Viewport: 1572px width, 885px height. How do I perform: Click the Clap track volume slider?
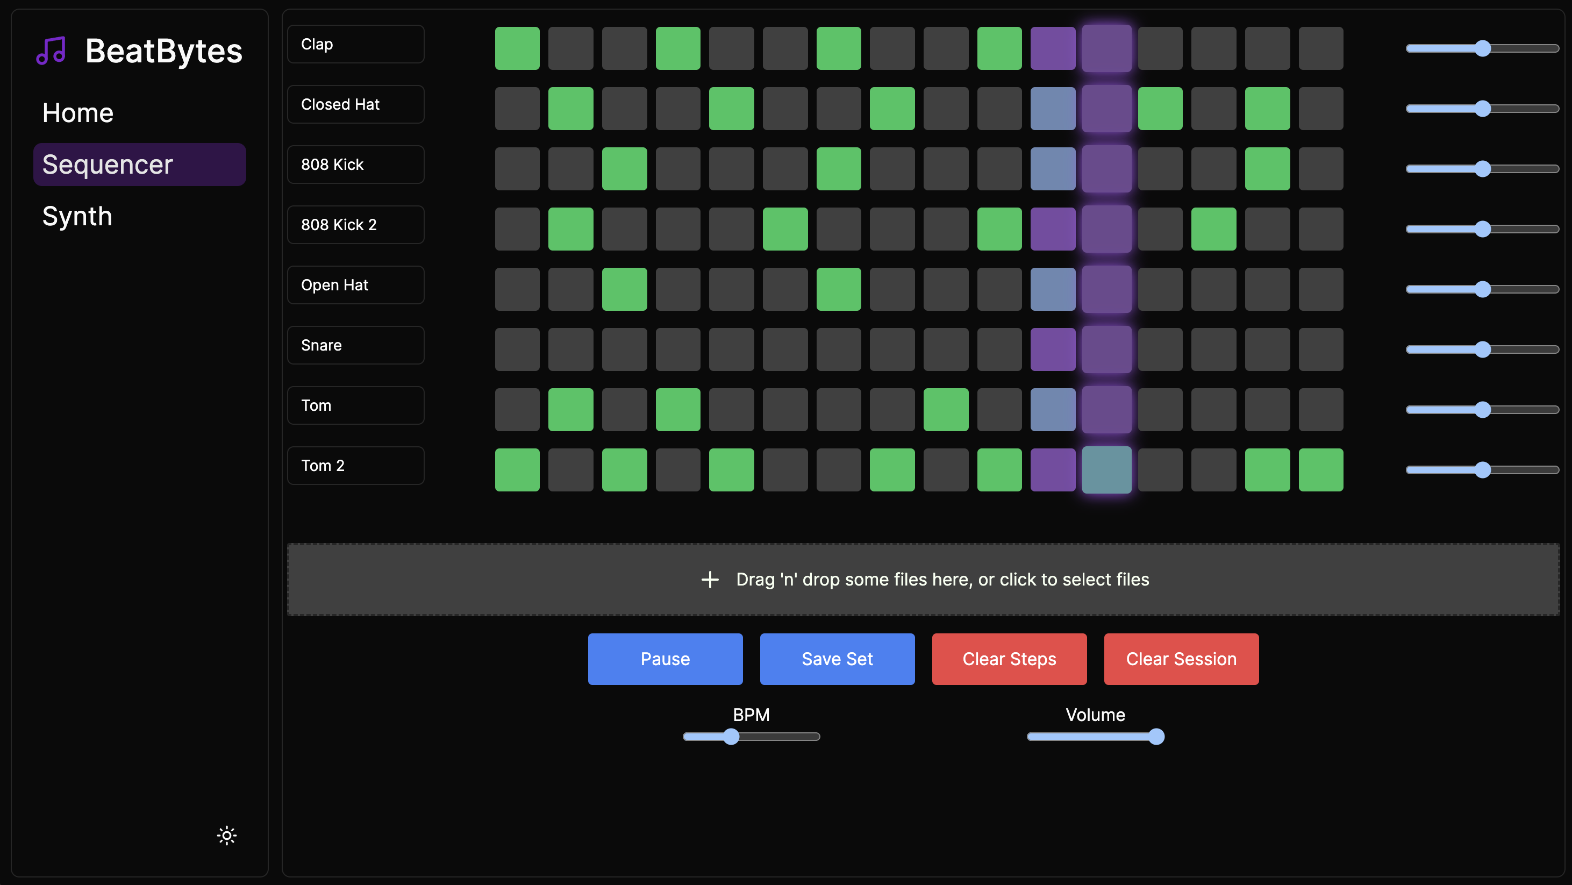(x=1482, y=48)
